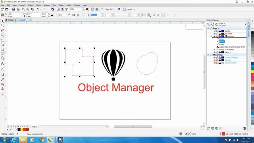Screen dimensions: 254x143
Task: Click the New Layer icon in Object Manager
Action: click(208, 128)
